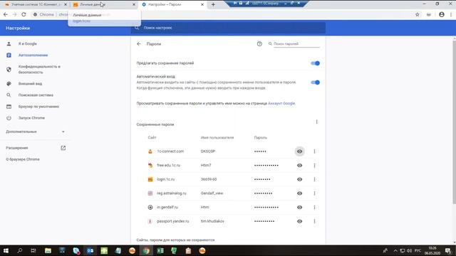Image resolution: width=456 pixels, height=256 pixels.
Task: Open Task View on taskbar
Action: 33,251
